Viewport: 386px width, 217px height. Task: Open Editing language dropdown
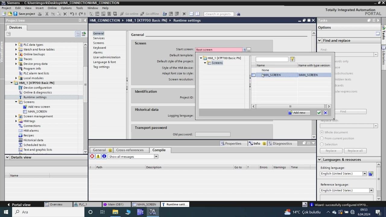tap(365, 174)
